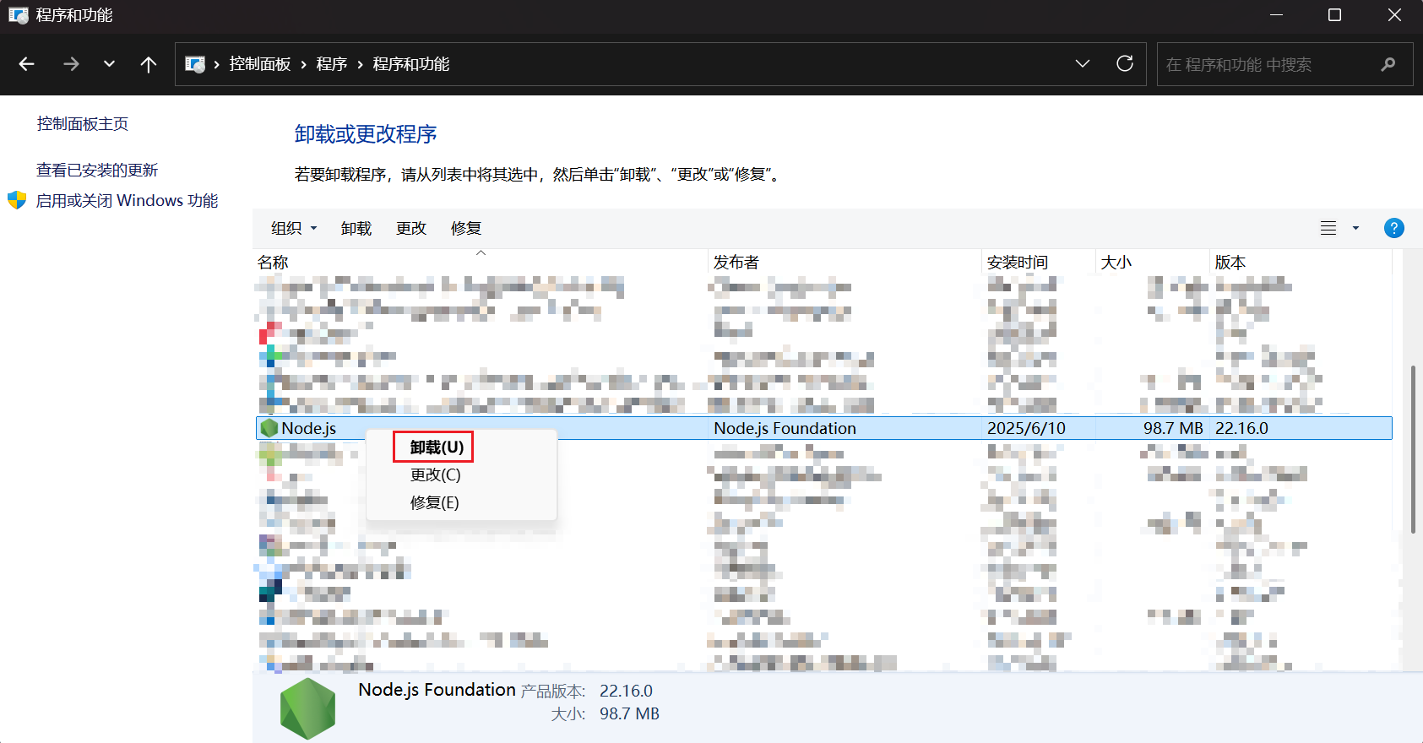Open recent locations dropdown arrow
The height and width of the screenshot is (743, 1423).
point(109,64)
